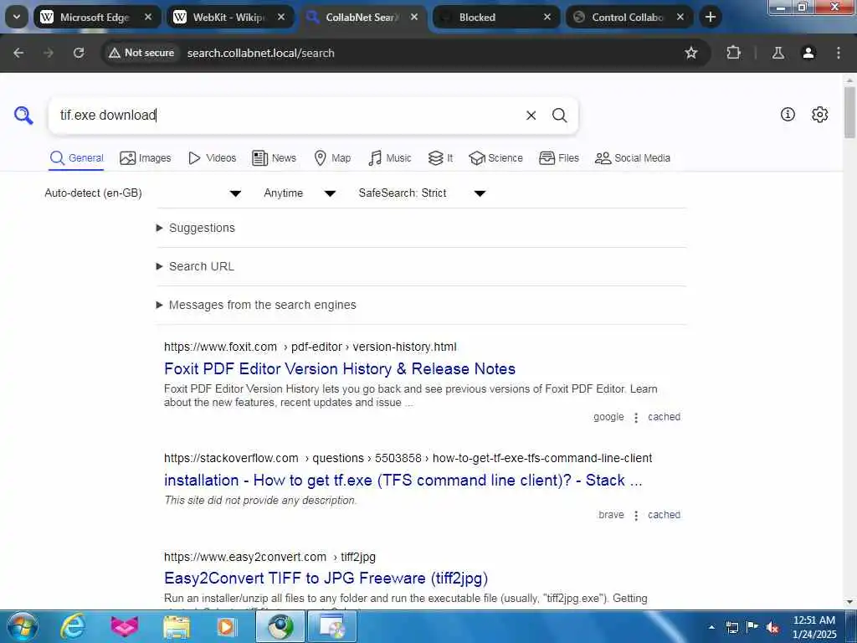Close the CollabNet Search tab

414,17
